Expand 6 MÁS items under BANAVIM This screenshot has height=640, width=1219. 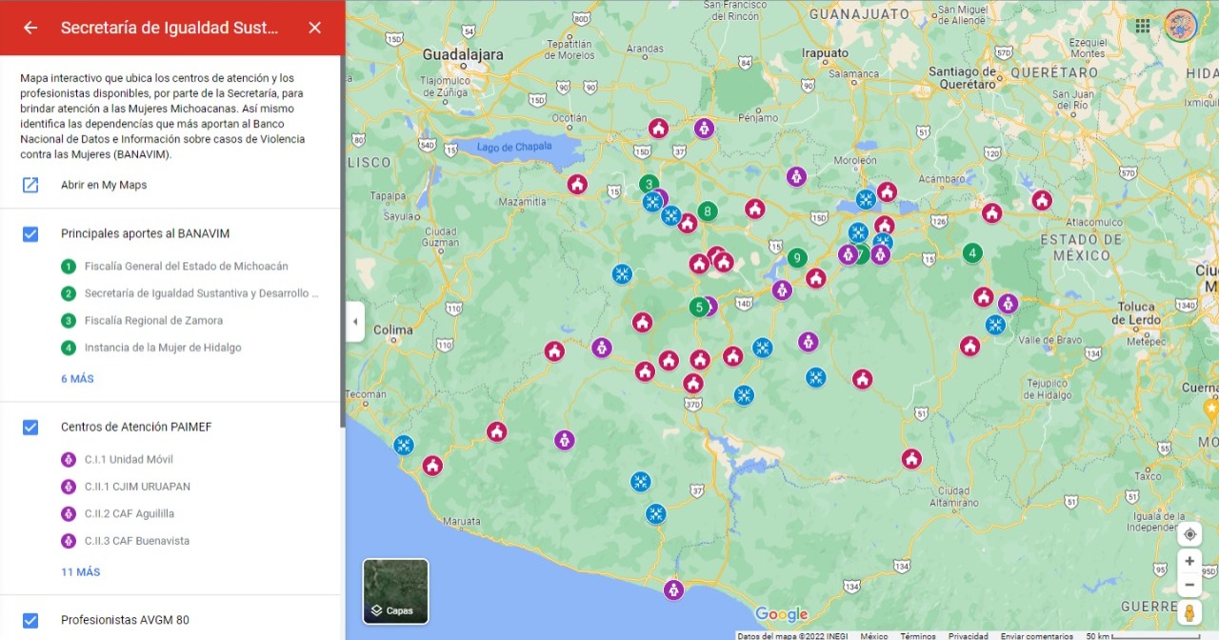(x=77, y=379)
